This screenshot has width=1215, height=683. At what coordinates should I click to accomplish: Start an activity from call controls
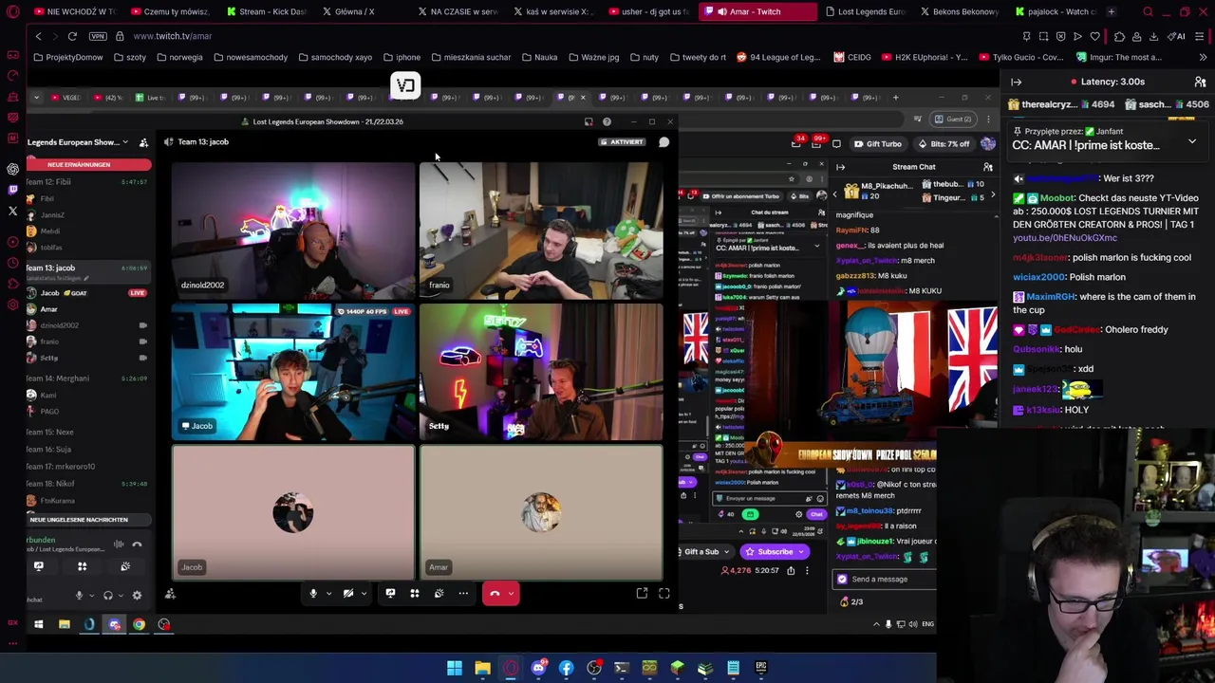[x=414, y=594]
